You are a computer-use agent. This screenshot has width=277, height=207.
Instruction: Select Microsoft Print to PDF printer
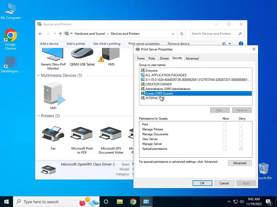tap(82, 140)
